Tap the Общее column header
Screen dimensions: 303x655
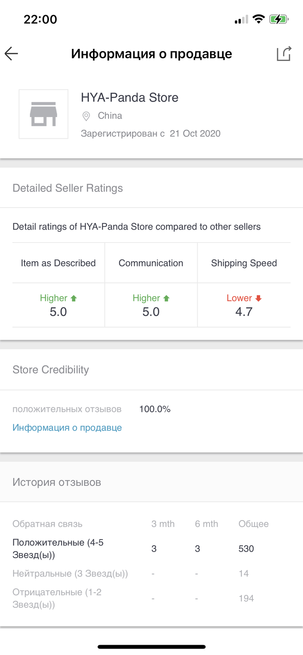[x=254, y=524]
